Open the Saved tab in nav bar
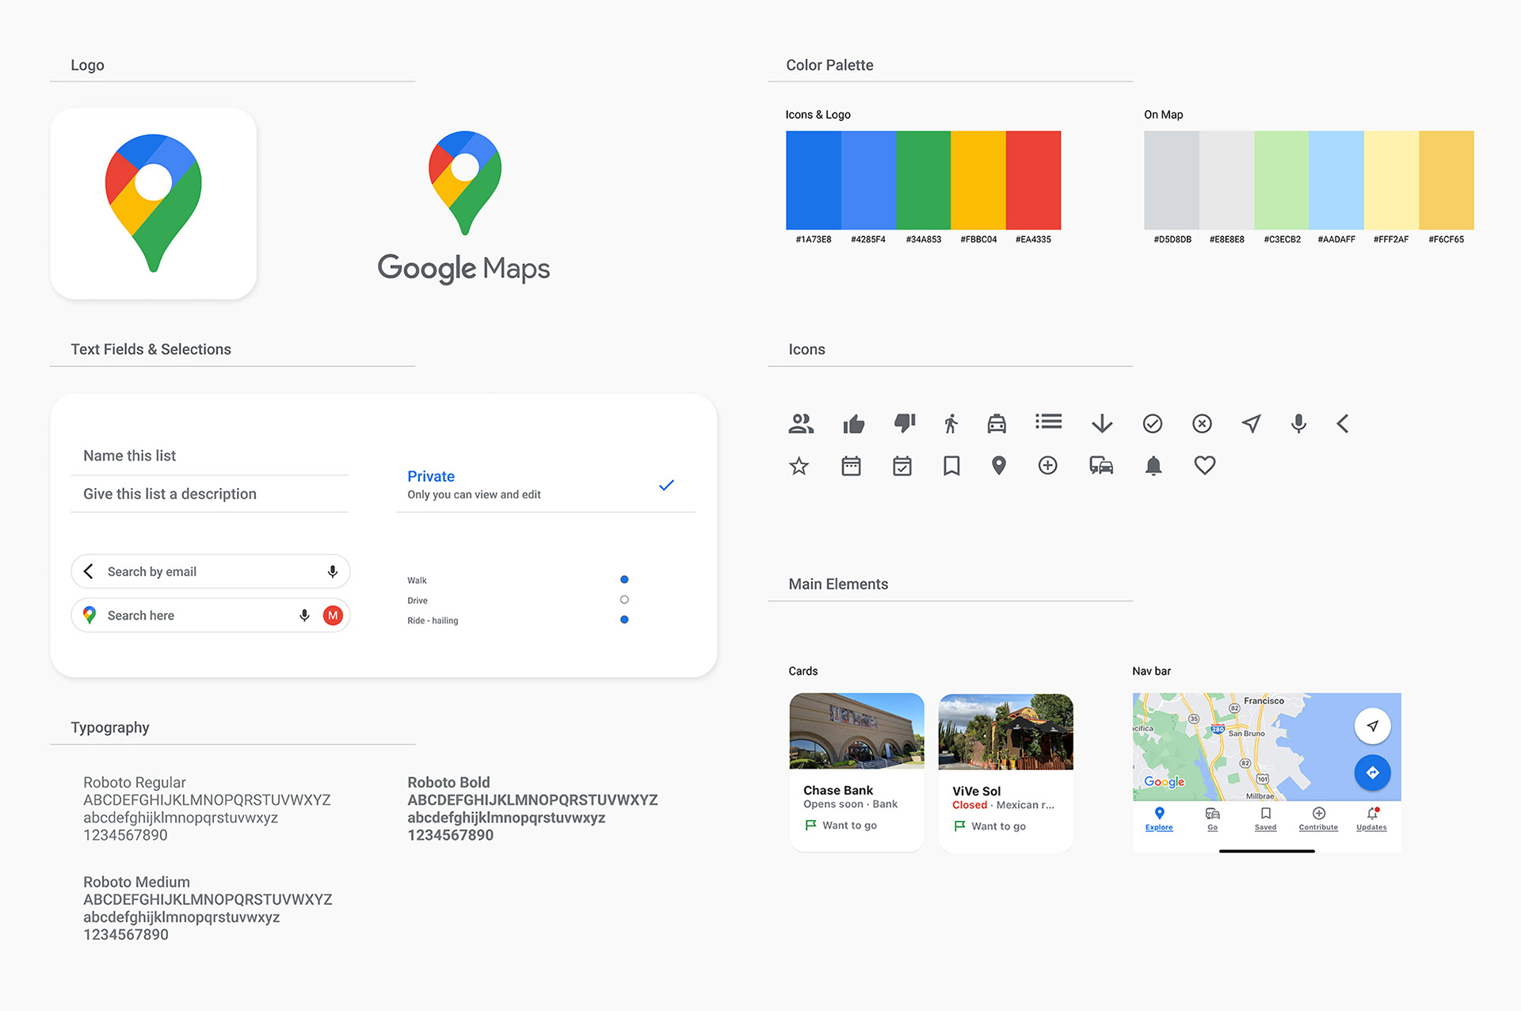1521x1011 pixels. coord(1266,819)
